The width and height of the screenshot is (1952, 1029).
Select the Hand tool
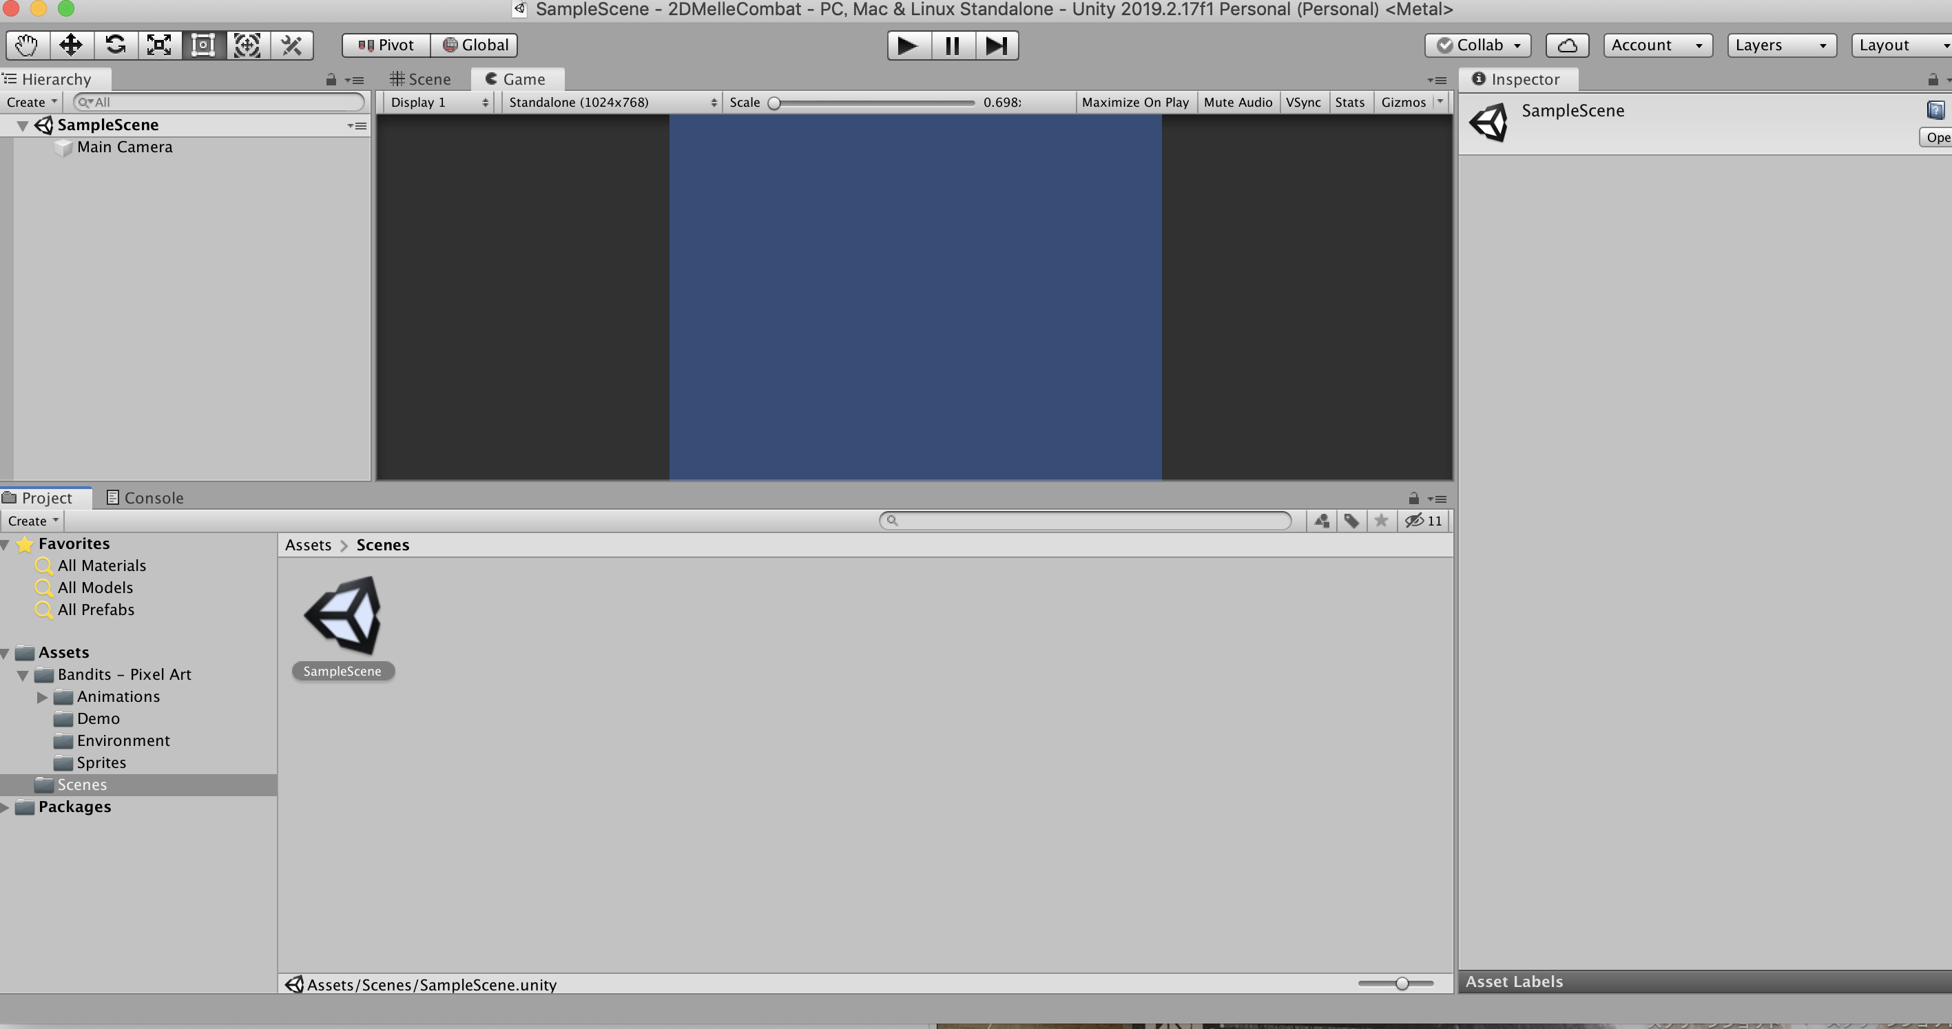pyautogui.click(x=28, y=45)
